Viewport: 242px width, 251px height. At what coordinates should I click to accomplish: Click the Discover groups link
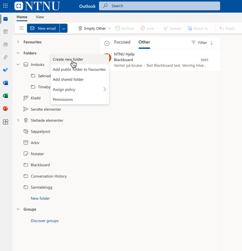point(44,221)
